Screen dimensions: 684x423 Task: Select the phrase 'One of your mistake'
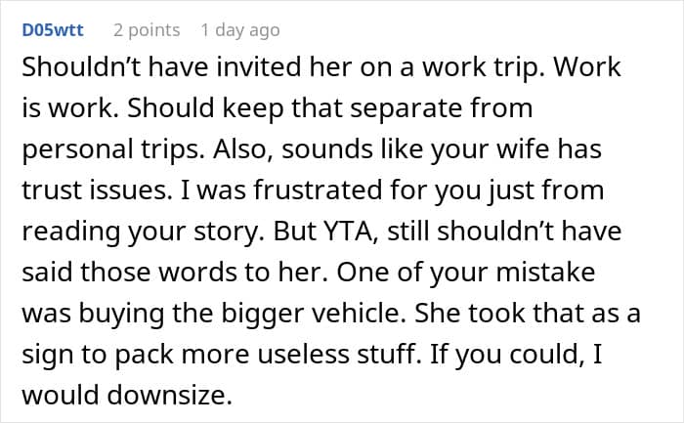(x=466, y=273)
